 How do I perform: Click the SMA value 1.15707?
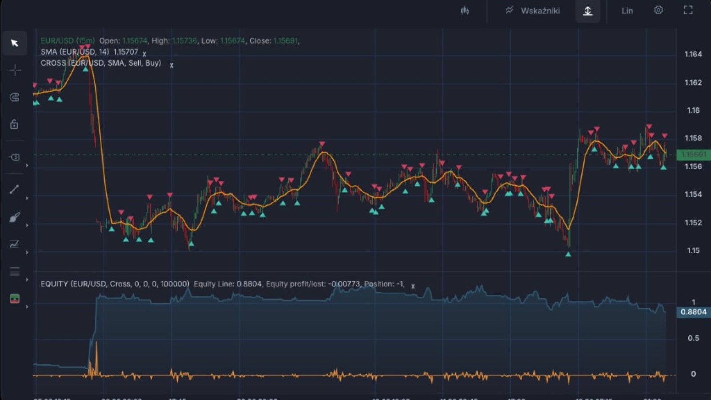(x=126, y=52)
